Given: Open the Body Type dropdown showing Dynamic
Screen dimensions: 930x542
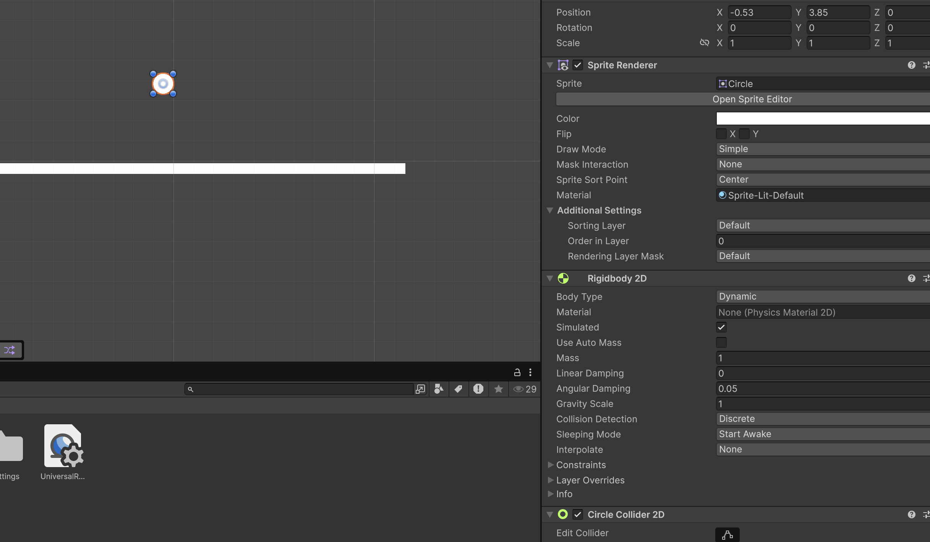Looking at the screenshot, I should coord(821,297).
